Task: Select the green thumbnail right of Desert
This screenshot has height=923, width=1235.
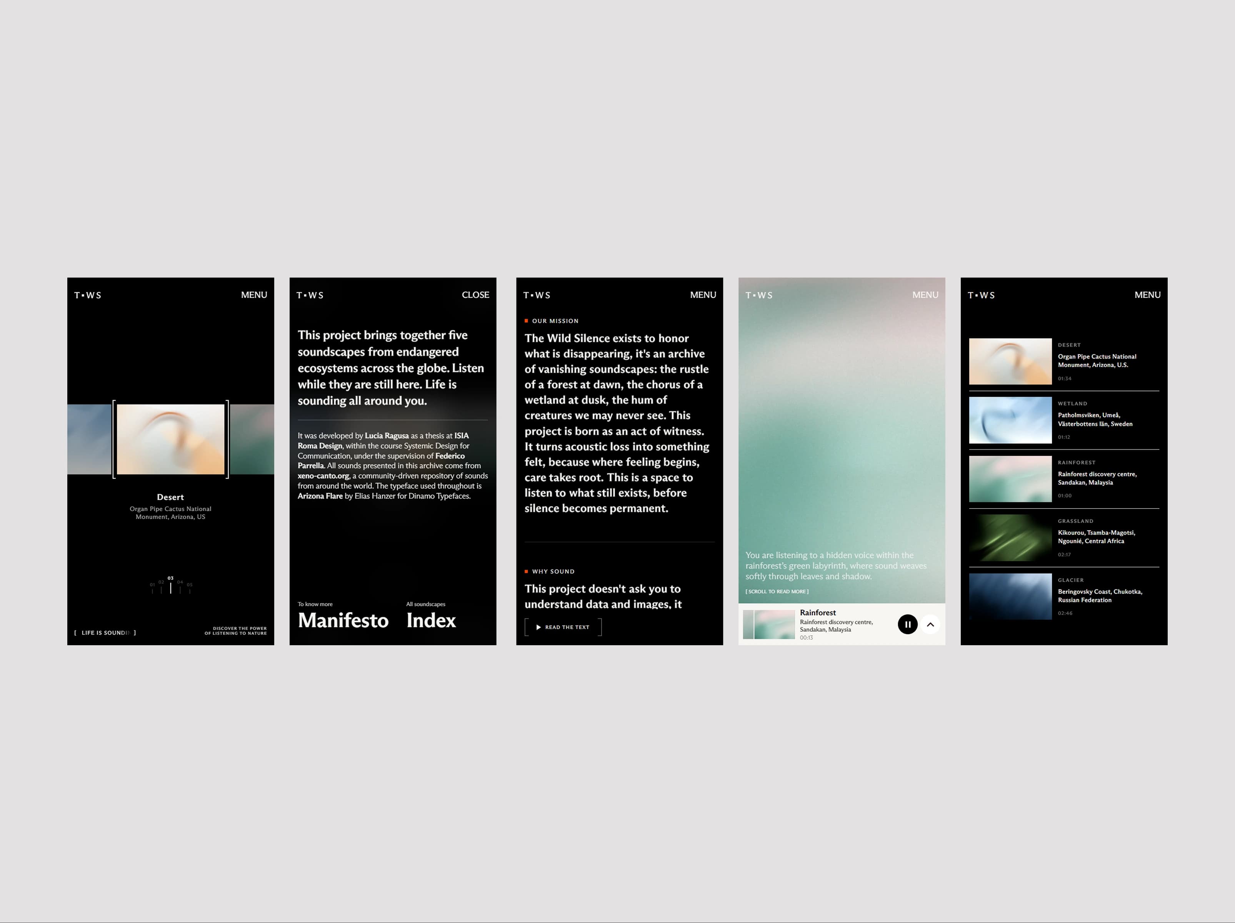Action: pyautogui.click(x=252, y=439)
